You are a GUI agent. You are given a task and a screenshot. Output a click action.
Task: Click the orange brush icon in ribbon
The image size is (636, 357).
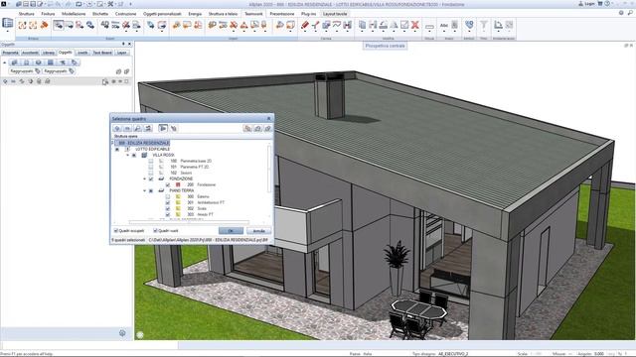coord(44,25)
